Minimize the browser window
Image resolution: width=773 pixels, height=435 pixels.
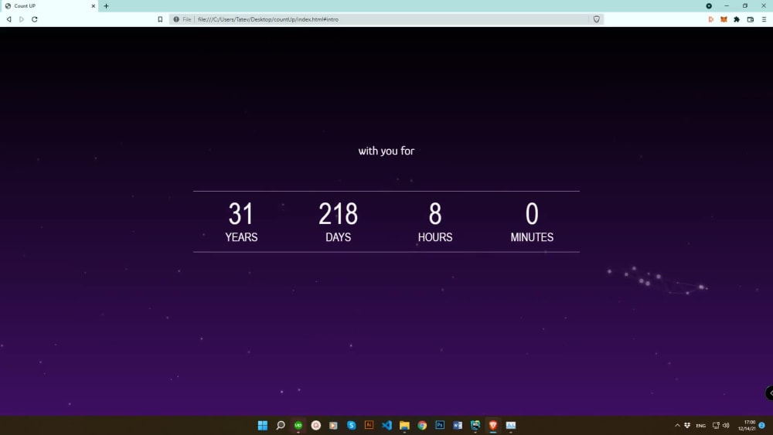(x=727, y=6)
